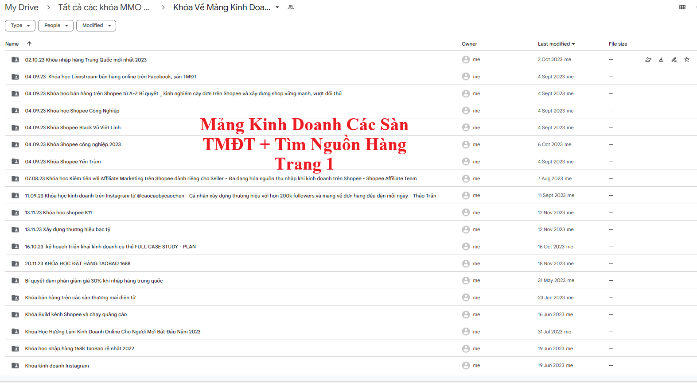Screen dimensions: 697x383
Task: Expand the current folder name dropdown arrow
Action: pyautogui.click(x=277, y=8)
